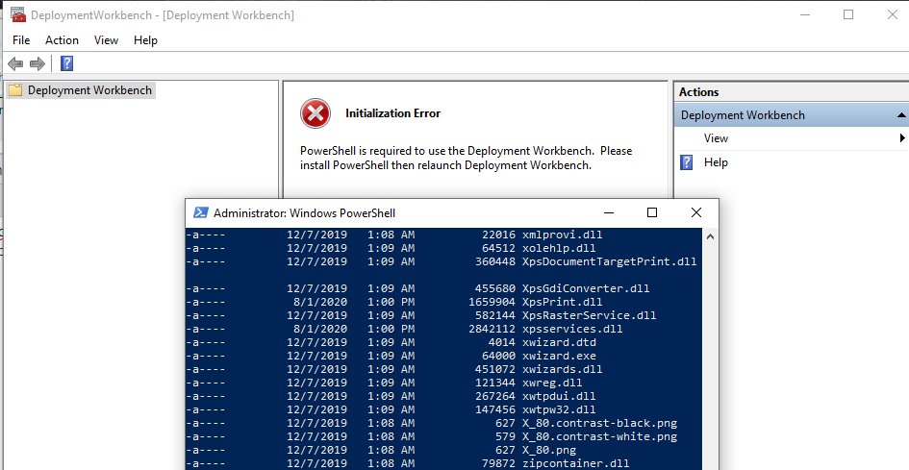Click file size 1659904 in PowerShell
Screen dimensions: 909x470
click(492, 302)
